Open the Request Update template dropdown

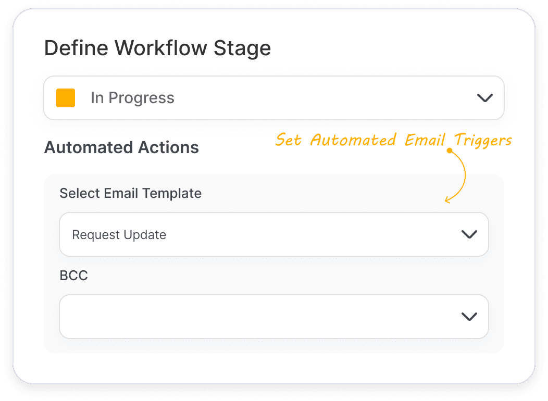273,234
